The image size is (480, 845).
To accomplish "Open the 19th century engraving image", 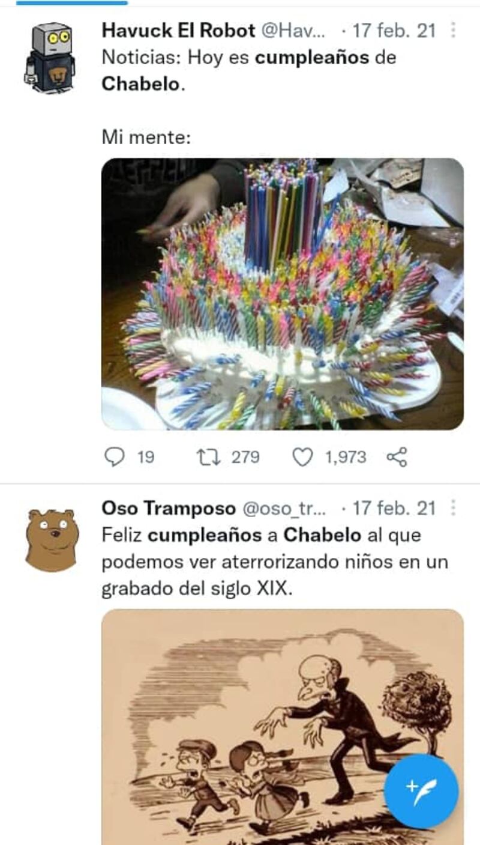I will (283, 727).
